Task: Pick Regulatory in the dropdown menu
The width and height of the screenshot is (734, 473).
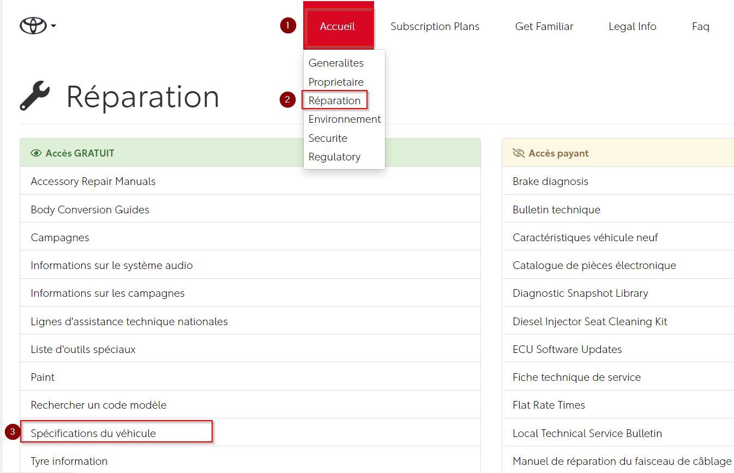Action: pyautogui.click(x=334, y=157)
